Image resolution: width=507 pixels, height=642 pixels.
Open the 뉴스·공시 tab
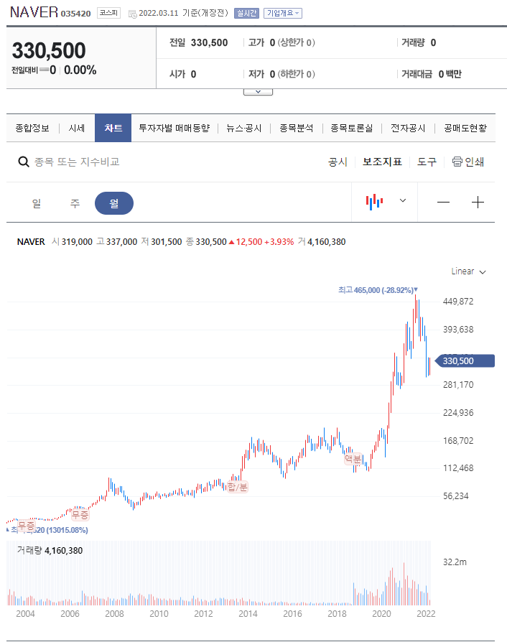pyautogui.click(x=244, y=128)
